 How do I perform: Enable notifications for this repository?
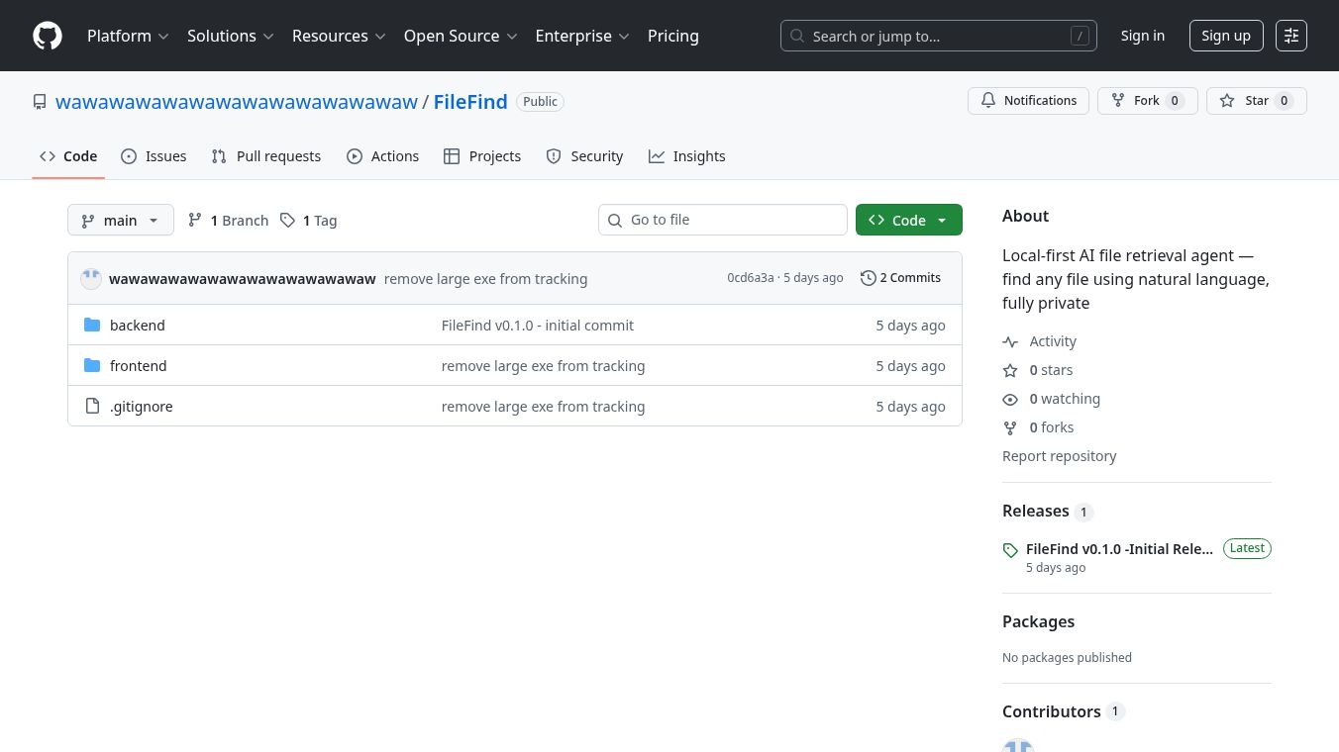coord(1028,100)
